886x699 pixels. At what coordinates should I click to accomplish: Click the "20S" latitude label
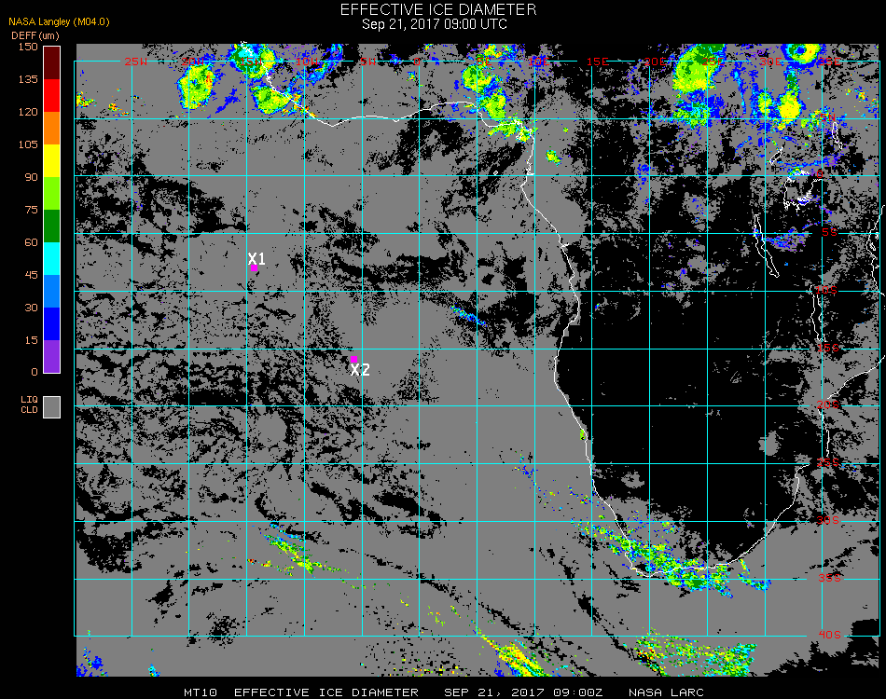pos(828,405)
